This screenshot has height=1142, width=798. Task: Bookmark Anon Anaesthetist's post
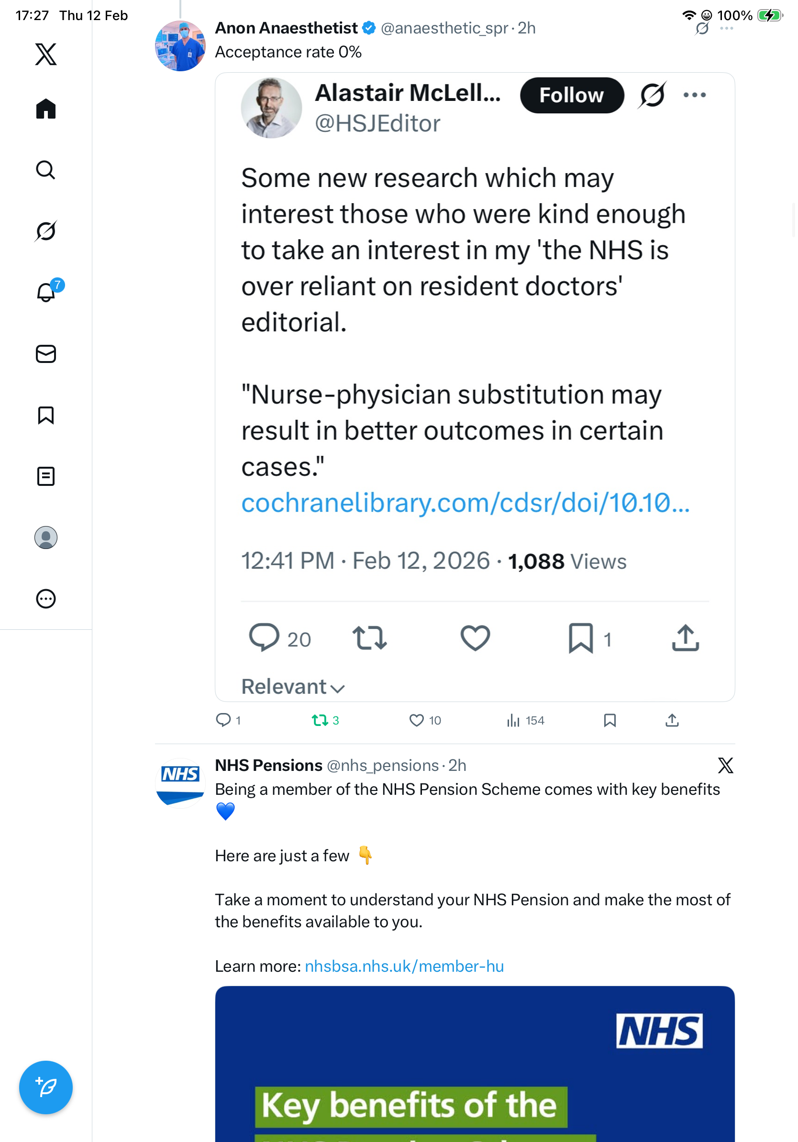click(x=610, y=720)
